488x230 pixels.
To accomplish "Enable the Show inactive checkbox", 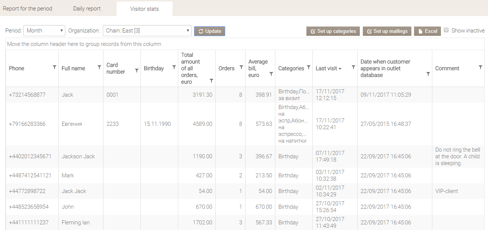I will pyautogui.click(x=446, y=30).
